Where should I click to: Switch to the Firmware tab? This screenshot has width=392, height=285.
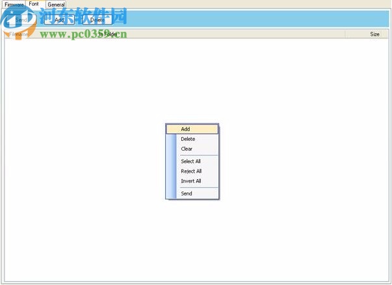click(x=14, y=5)
